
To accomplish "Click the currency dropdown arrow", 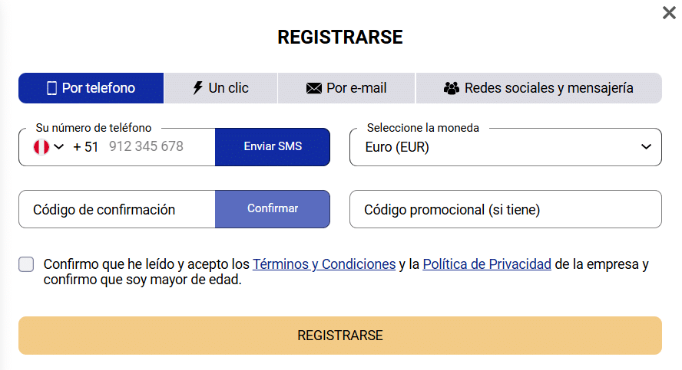I will 647,146.
